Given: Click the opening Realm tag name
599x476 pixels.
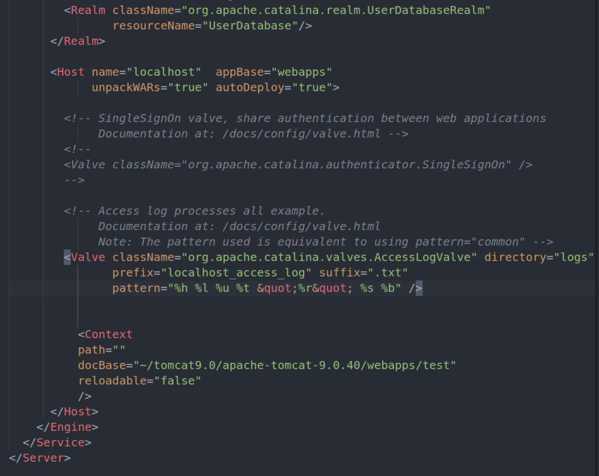Looking at the screenshot, I should 88,10.
